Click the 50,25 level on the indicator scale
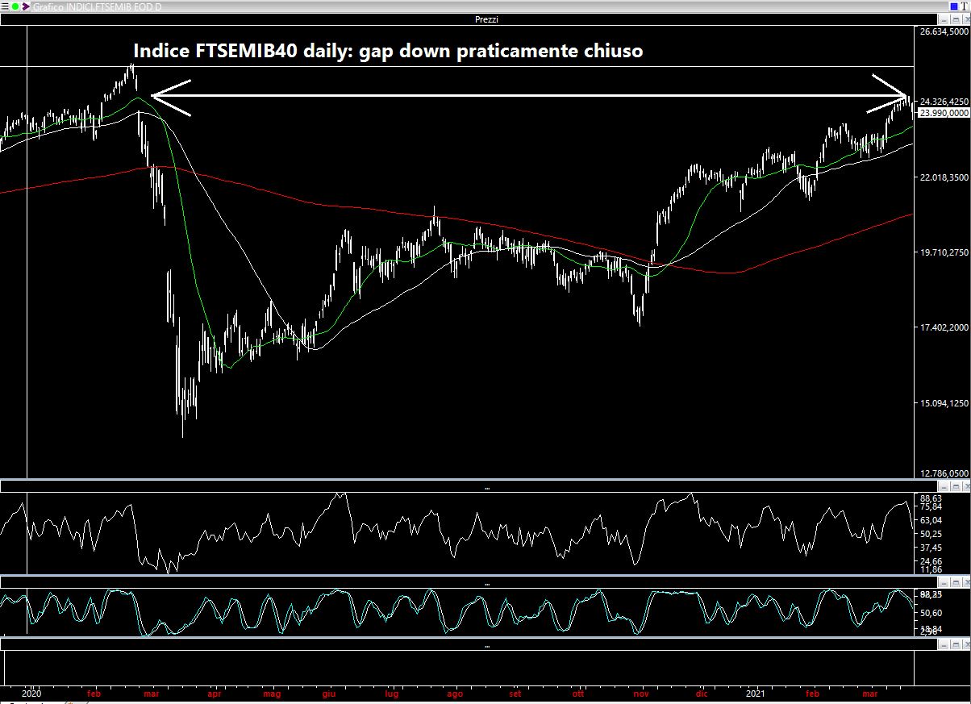 931,534
